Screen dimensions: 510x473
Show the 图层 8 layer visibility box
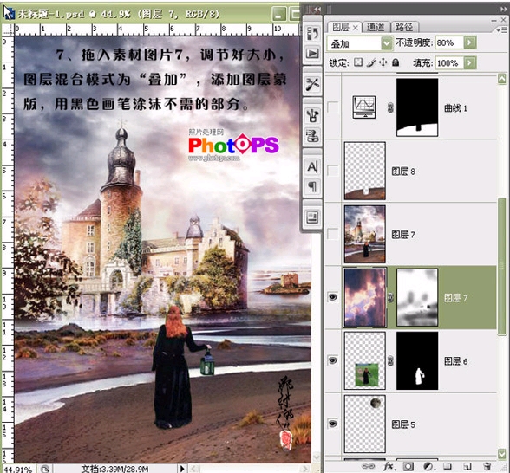coord(332,171)
